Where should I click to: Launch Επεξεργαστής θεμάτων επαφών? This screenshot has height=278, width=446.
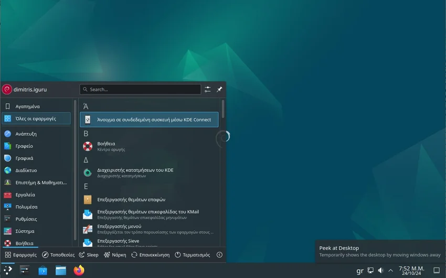(150, 199)
